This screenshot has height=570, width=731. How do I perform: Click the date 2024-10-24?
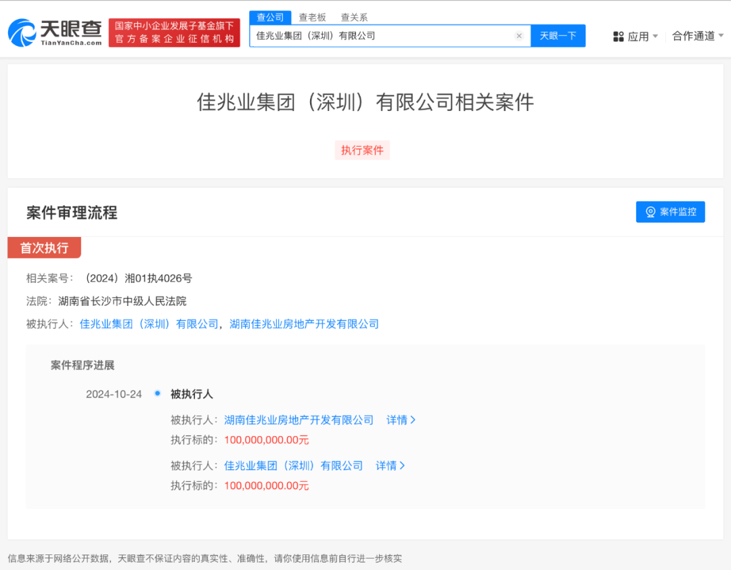click(x=114, y=394)
